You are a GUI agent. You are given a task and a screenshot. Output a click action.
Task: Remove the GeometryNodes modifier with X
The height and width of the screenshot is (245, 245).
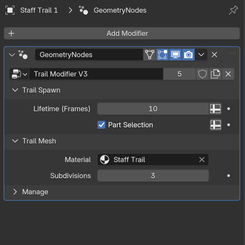tap(214, 55)
